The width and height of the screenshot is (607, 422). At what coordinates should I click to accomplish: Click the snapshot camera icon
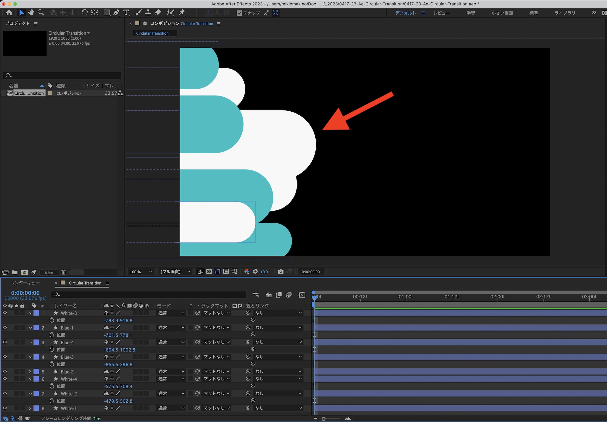(280, 272)
